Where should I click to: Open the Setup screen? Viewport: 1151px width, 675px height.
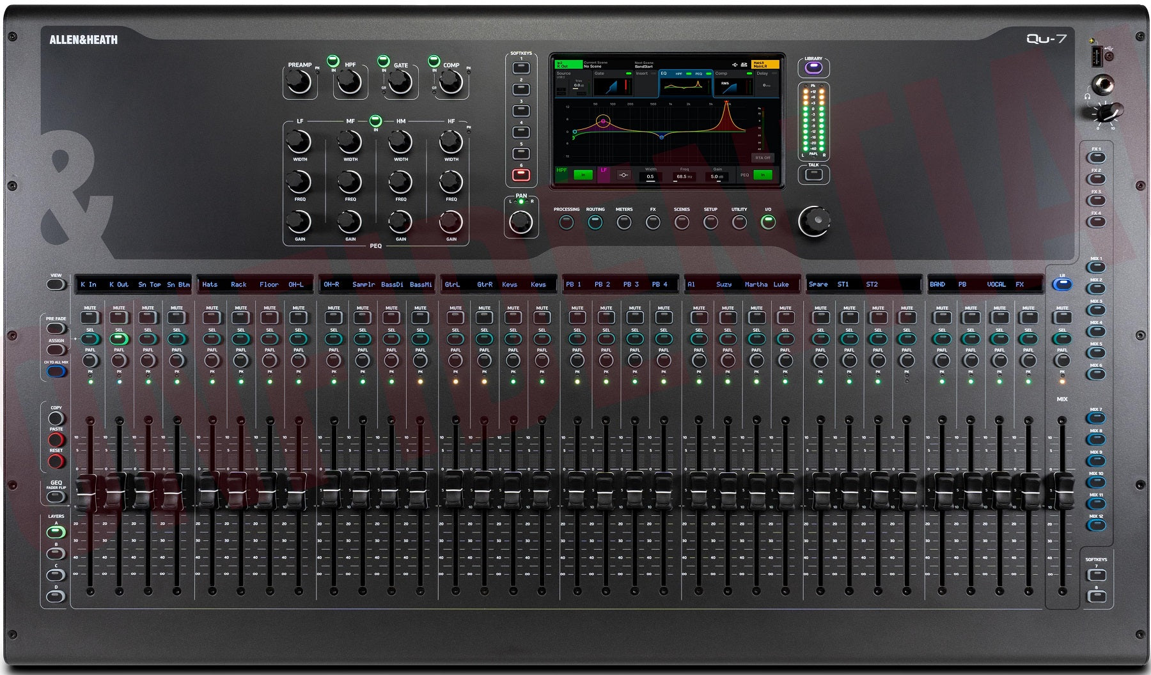[x=710, y=222]
